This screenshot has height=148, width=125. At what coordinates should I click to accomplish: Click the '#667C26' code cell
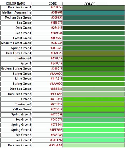(x=47, y=53)
